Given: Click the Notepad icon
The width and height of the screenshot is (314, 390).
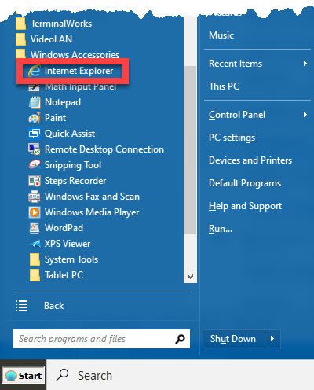Looking at the screenshot, I should [35, 102].
